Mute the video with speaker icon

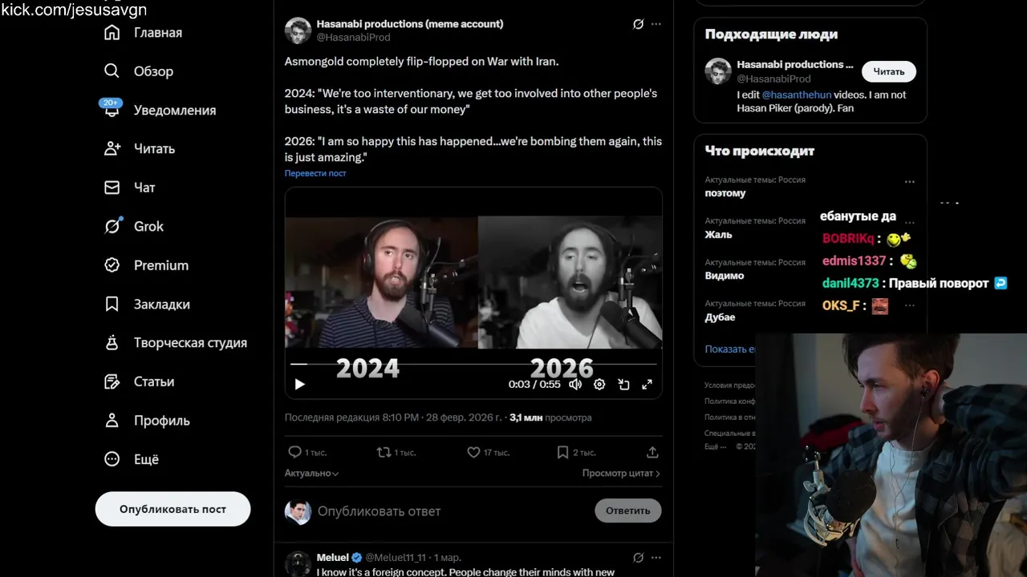pos(575,385)
